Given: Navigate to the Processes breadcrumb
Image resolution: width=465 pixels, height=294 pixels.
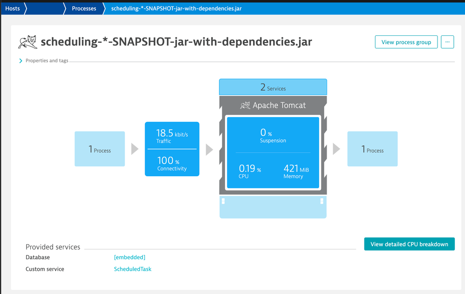Looking at the screenshot, I should (84, 8).
